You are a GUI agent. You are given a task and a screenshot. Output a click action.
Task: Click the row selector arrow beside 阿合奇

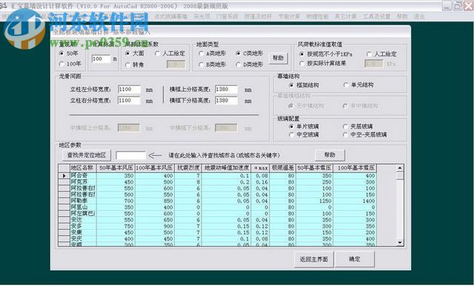pos(64,176)
